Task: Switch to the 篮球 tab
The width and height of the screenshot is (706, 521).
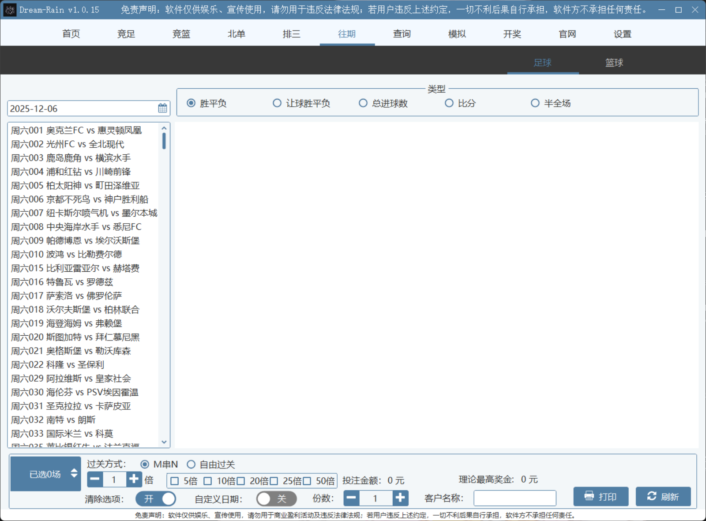Action: coord(613,63)
